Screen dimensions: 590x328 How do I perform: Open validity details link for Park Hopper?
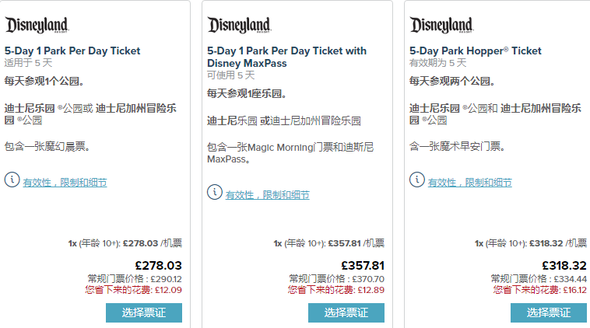[x=469, y=183]
